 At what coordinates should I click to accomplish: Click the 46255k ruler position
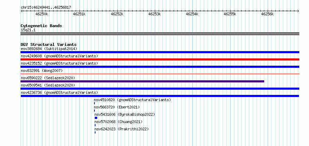tap(230, 14)
